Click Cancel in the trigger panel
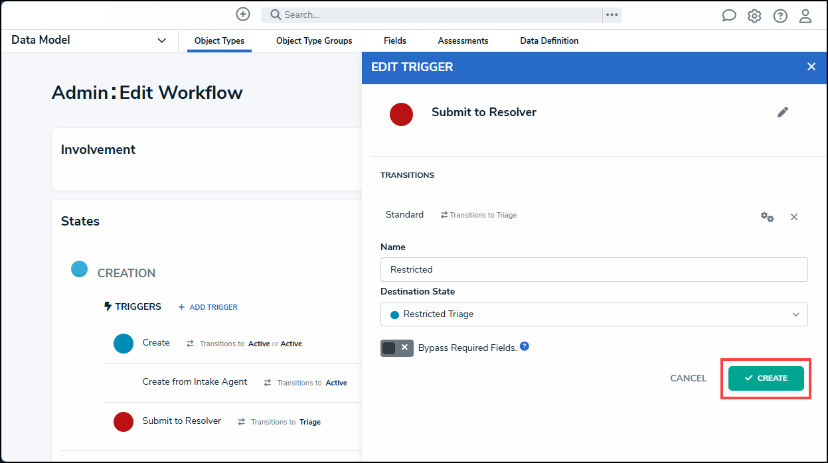The image size is (828, 463). click(x=689, y=378)
